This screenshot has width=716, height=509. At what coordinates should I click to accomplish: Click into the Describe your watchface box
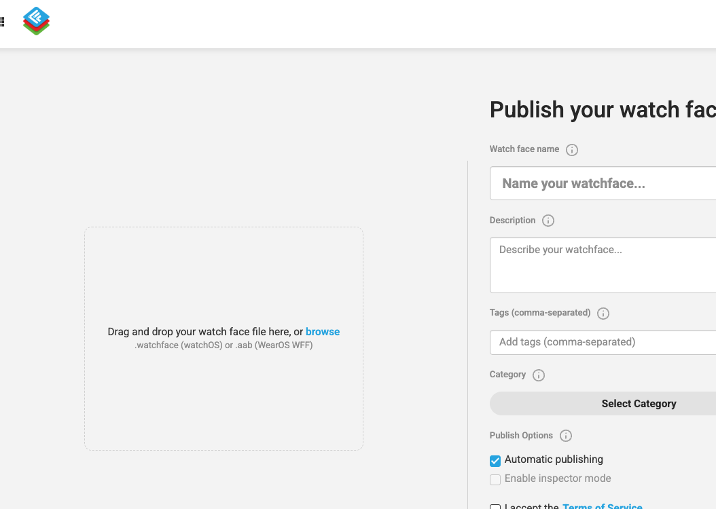click(x=603, y=265)
